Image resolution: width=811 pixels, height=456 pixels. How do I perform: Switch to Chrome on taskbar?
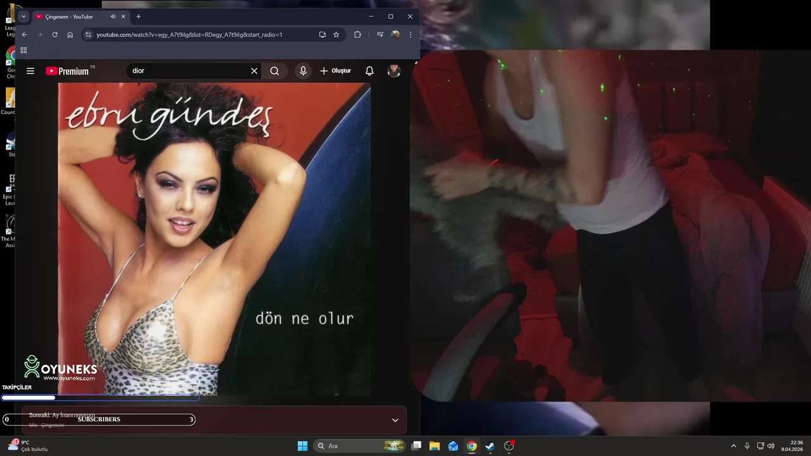coord(471,446)
